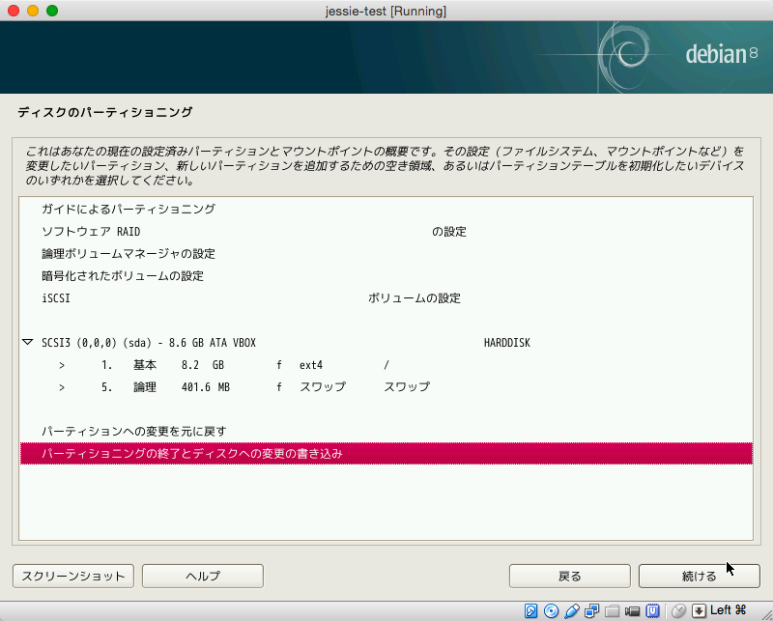Select パーティションへの変更を元に戻す option
Screen dimensions: 773x621
click(386, 432)
